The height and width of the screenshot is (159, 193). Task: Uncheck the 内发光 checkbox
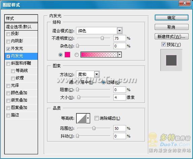point(8,56)
